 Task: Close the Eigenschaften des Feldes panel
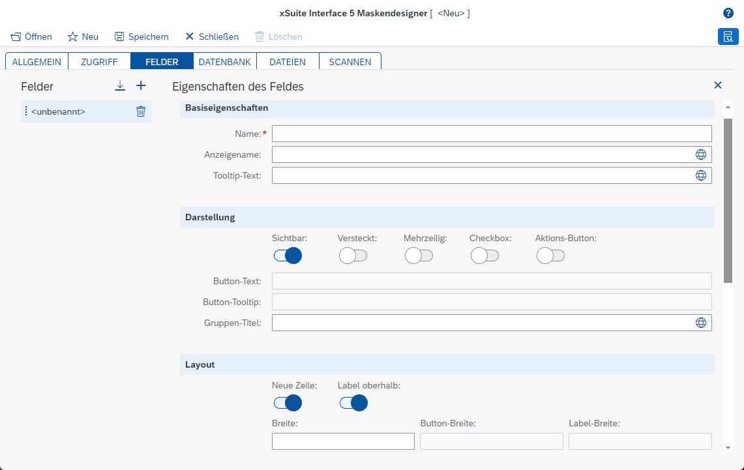click(x=717, y=85)
